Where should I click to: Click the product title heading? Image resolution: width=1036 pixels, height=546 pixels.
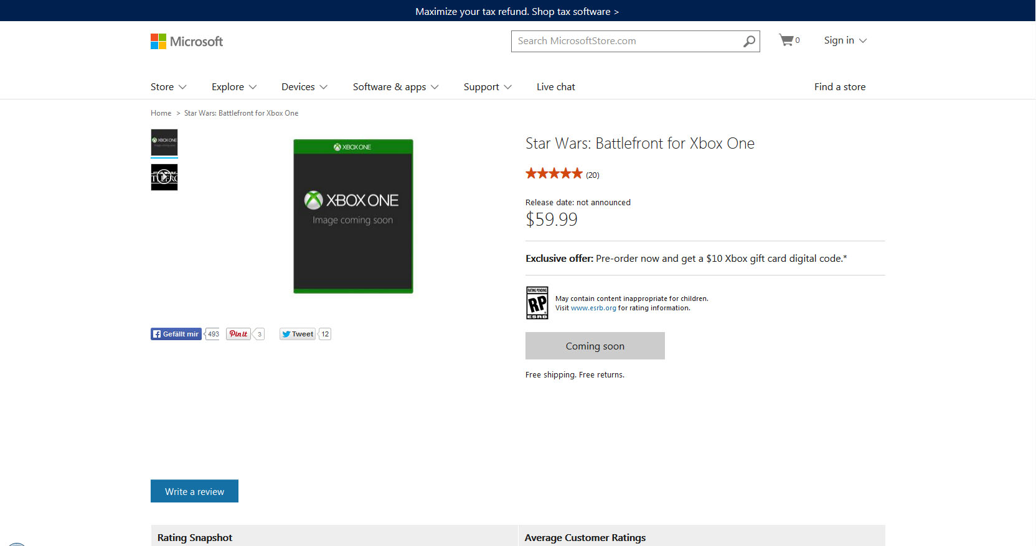[x=640, y=144]
